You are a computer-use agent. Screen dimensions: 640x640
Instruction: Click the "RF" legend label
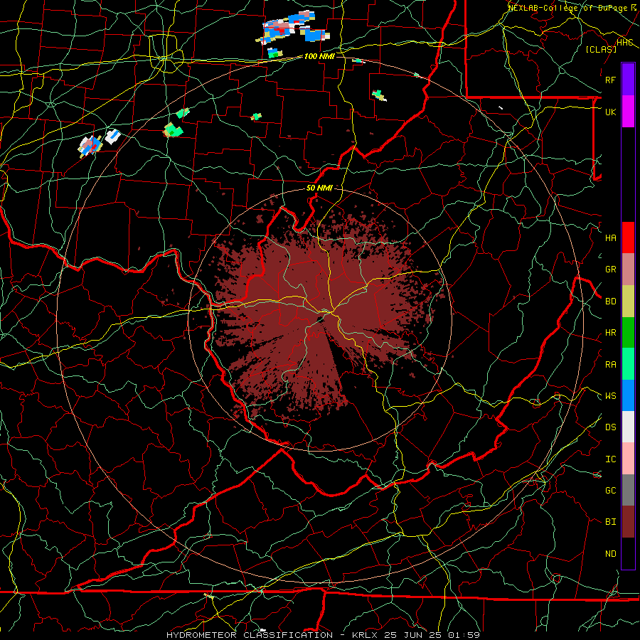coord(611,80)
